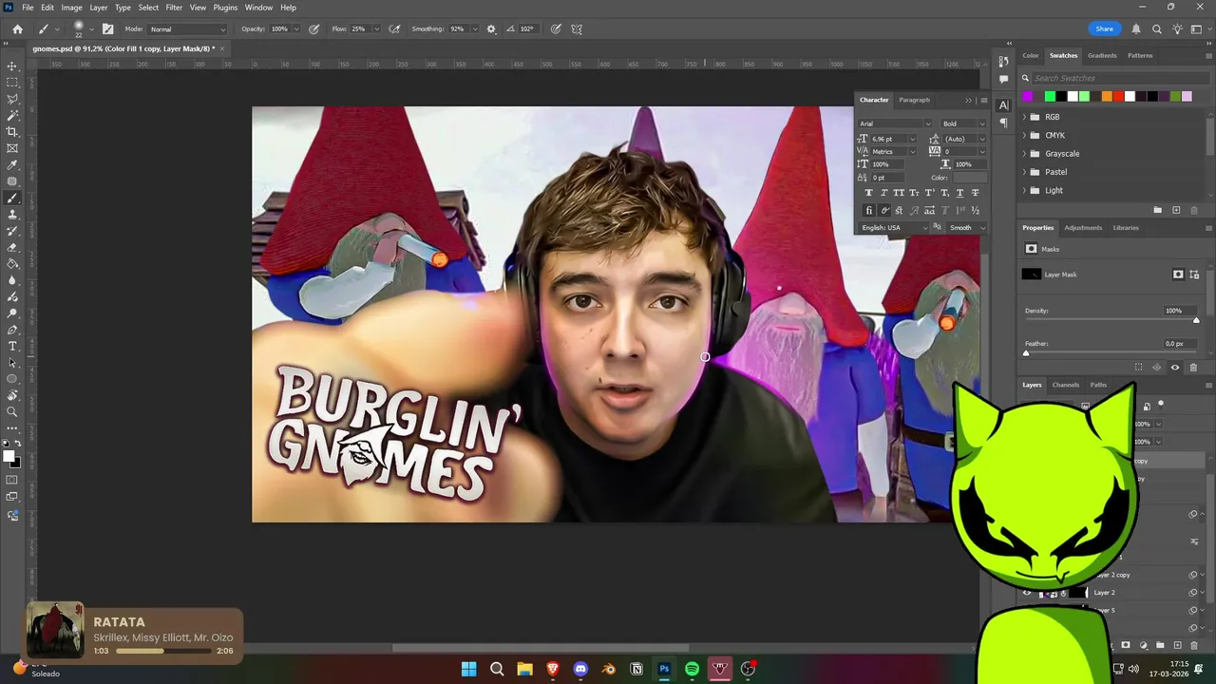Toggle Strikethrough in Character panel
This screenshot has width=1216, height=684.
(975, 193)
